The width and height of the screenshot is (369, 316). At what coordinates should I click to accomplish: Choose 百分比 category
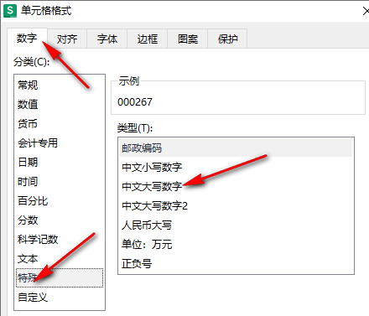tap(60, 200)
